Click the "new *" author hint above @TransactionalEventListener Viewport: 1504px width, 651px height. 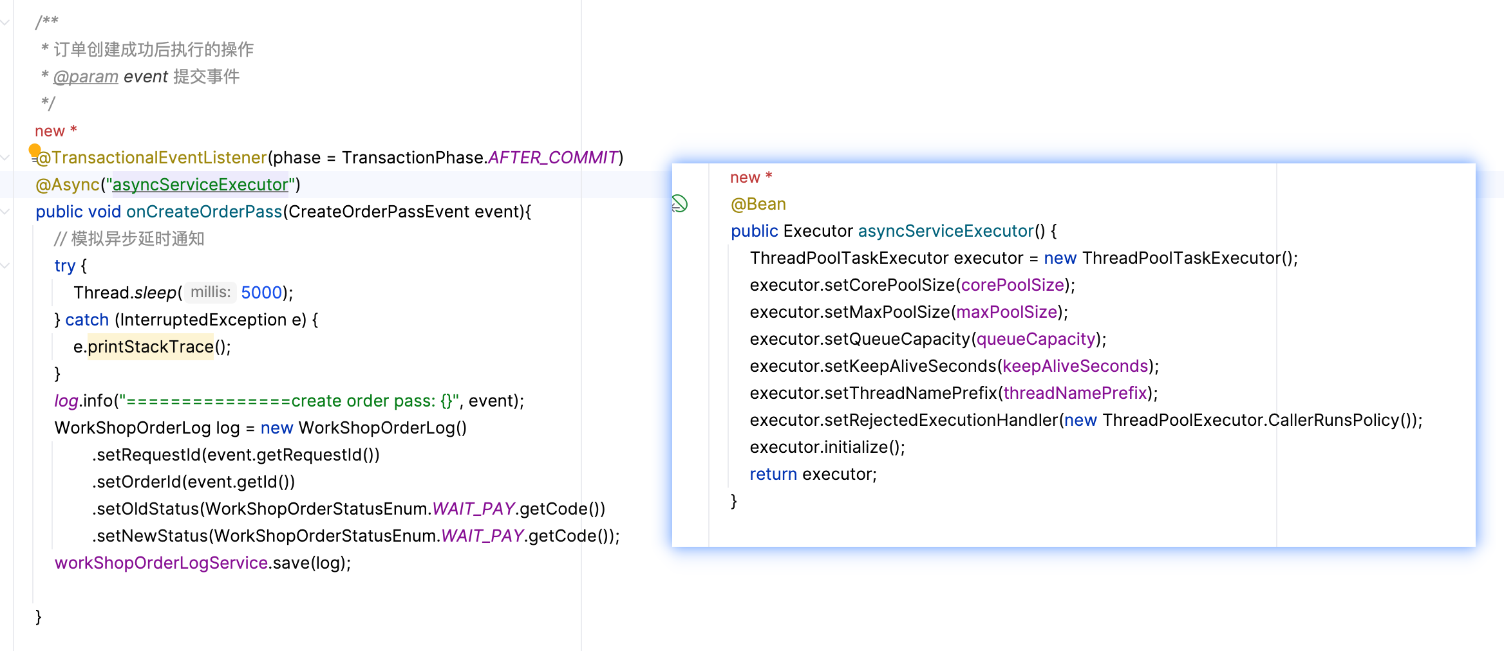(x=56, y=131)
